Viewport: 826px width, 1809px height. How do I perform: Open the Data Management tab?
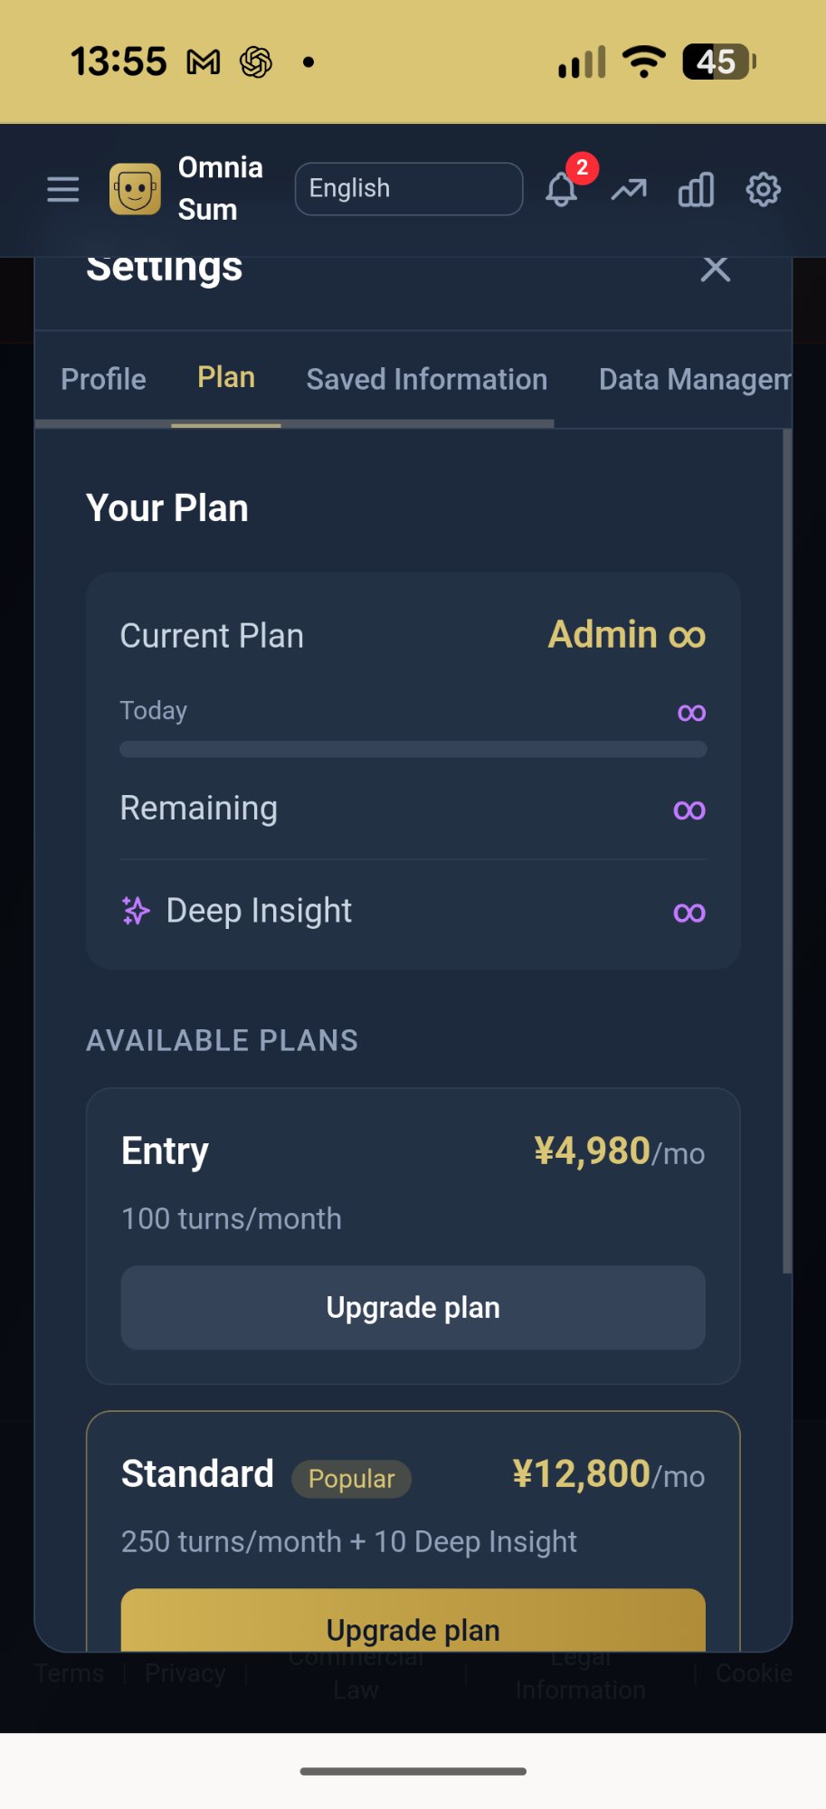pyautogui.click(x=694, y=379)
